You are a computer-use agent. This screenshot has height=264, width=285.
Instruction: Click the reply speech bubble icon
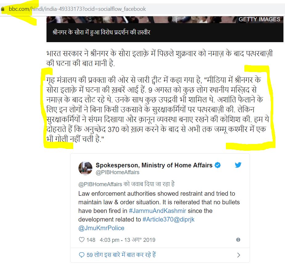point(82,255)
